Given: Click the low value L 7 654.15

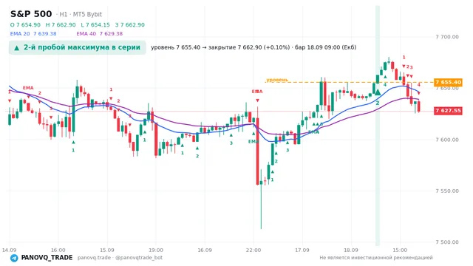Looking at the screenshot, I should pos(95,24).
